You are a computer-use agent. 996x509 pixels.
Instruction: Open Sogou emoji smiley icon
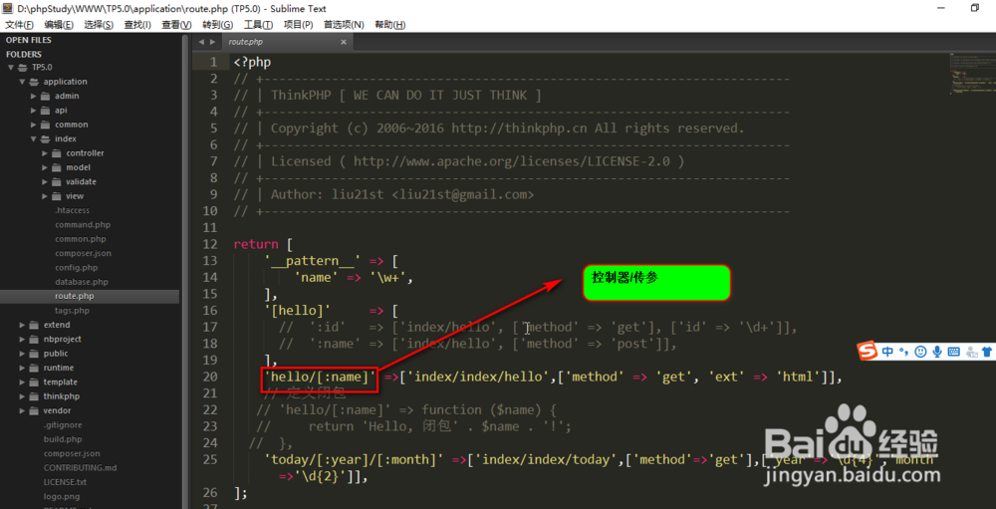pos(920,351)
